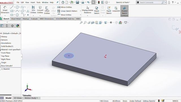Screen dimensions: 181x102
Task: Click the Home icon in title toolbar
Action: pos(63,2)
